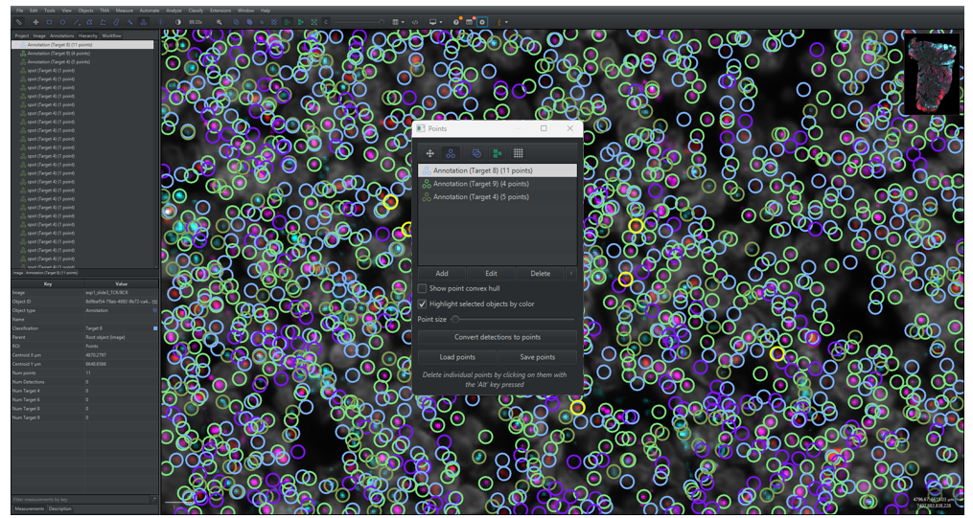Toggle the 'C' selection mode button
Viewport: 973px width, 518px height.
point(326,21)
